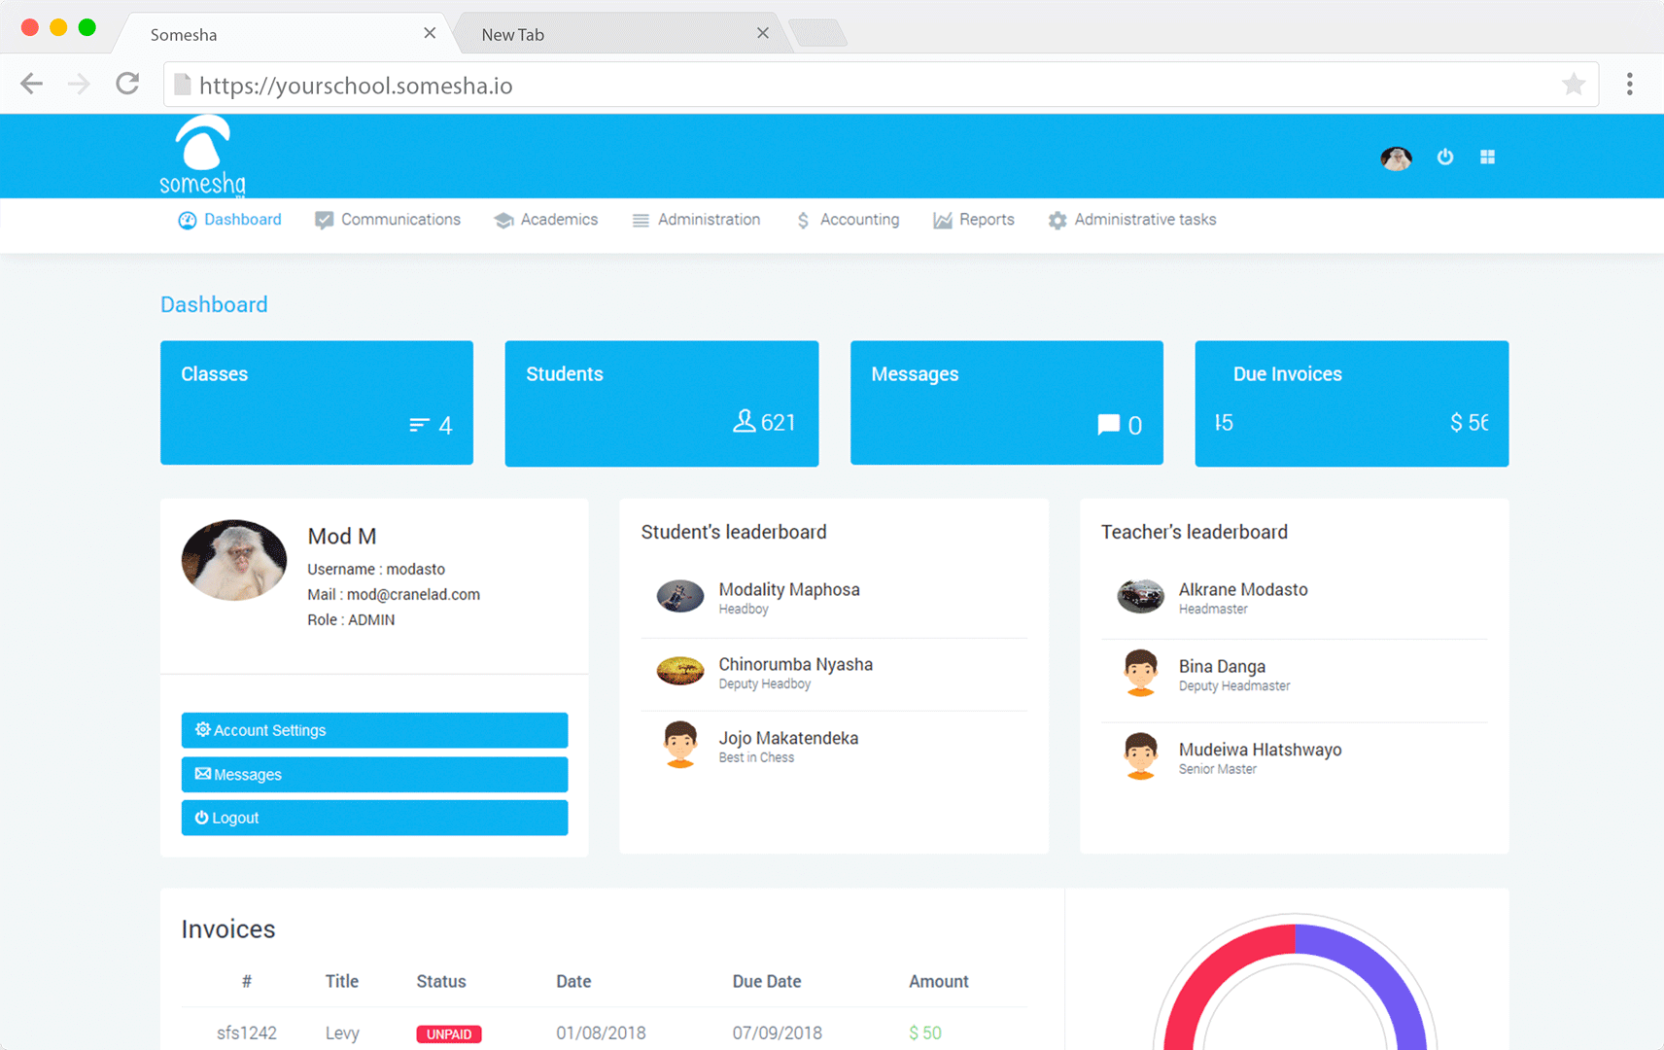The image size is (1664, 1050).
Task: Close the New Tab browser tab
Action: click(763, 33)
